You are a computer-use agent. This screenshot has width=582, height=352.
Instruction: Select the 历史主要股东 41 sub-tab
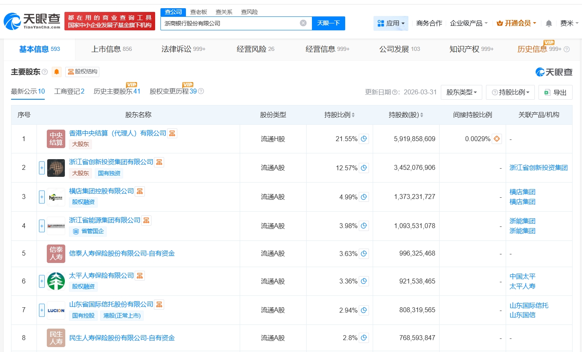[117, 91]
